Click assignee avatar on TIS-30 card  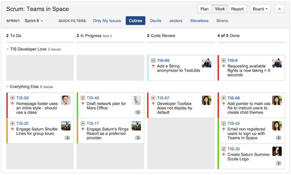pyautogui.click(x=277, y=151)
